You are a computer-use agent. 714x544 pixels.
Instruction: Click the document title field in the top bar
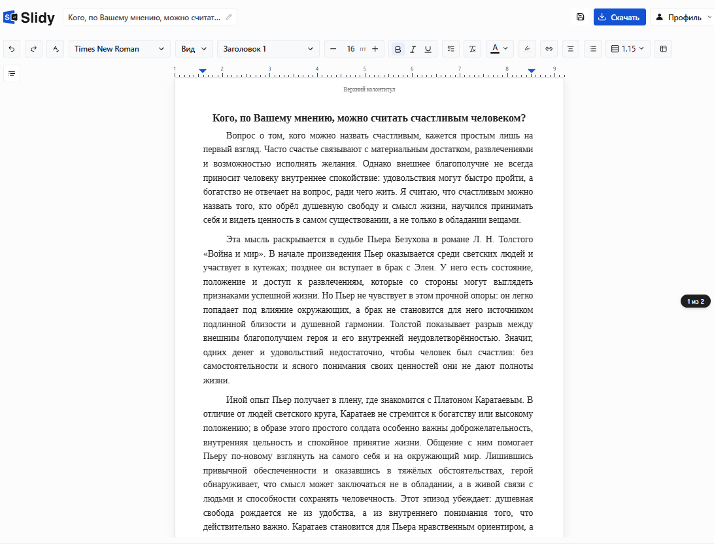click(150, 17)
